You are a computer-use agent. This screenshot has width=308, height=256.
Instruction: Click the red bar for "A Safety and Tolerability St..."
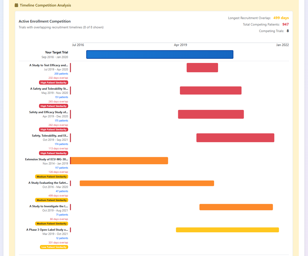coord(211,90)
